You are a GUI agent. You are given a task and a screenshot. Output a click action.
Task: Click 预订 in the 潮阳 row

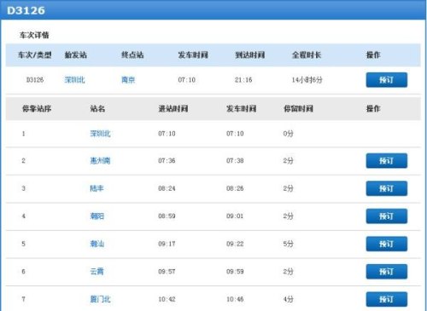pos(387,216)
